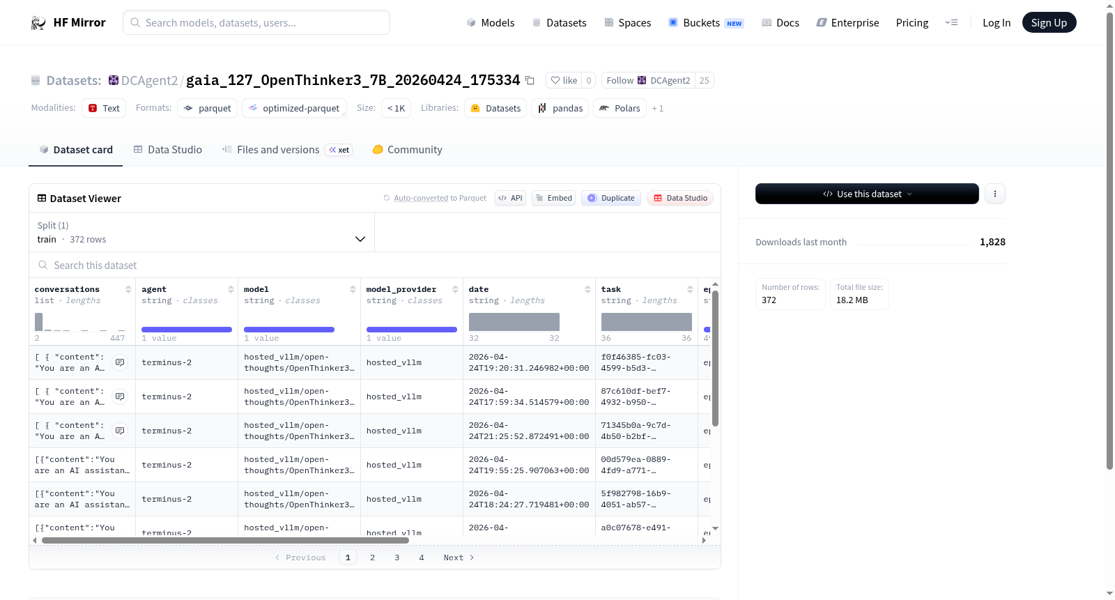Open the Files and versions tab
This screenshot has width=1115, height=600.
(287, 149)
